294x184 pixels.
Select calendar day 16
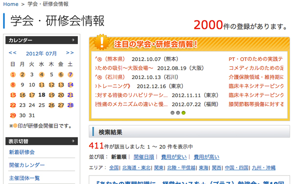coord(23,95)
